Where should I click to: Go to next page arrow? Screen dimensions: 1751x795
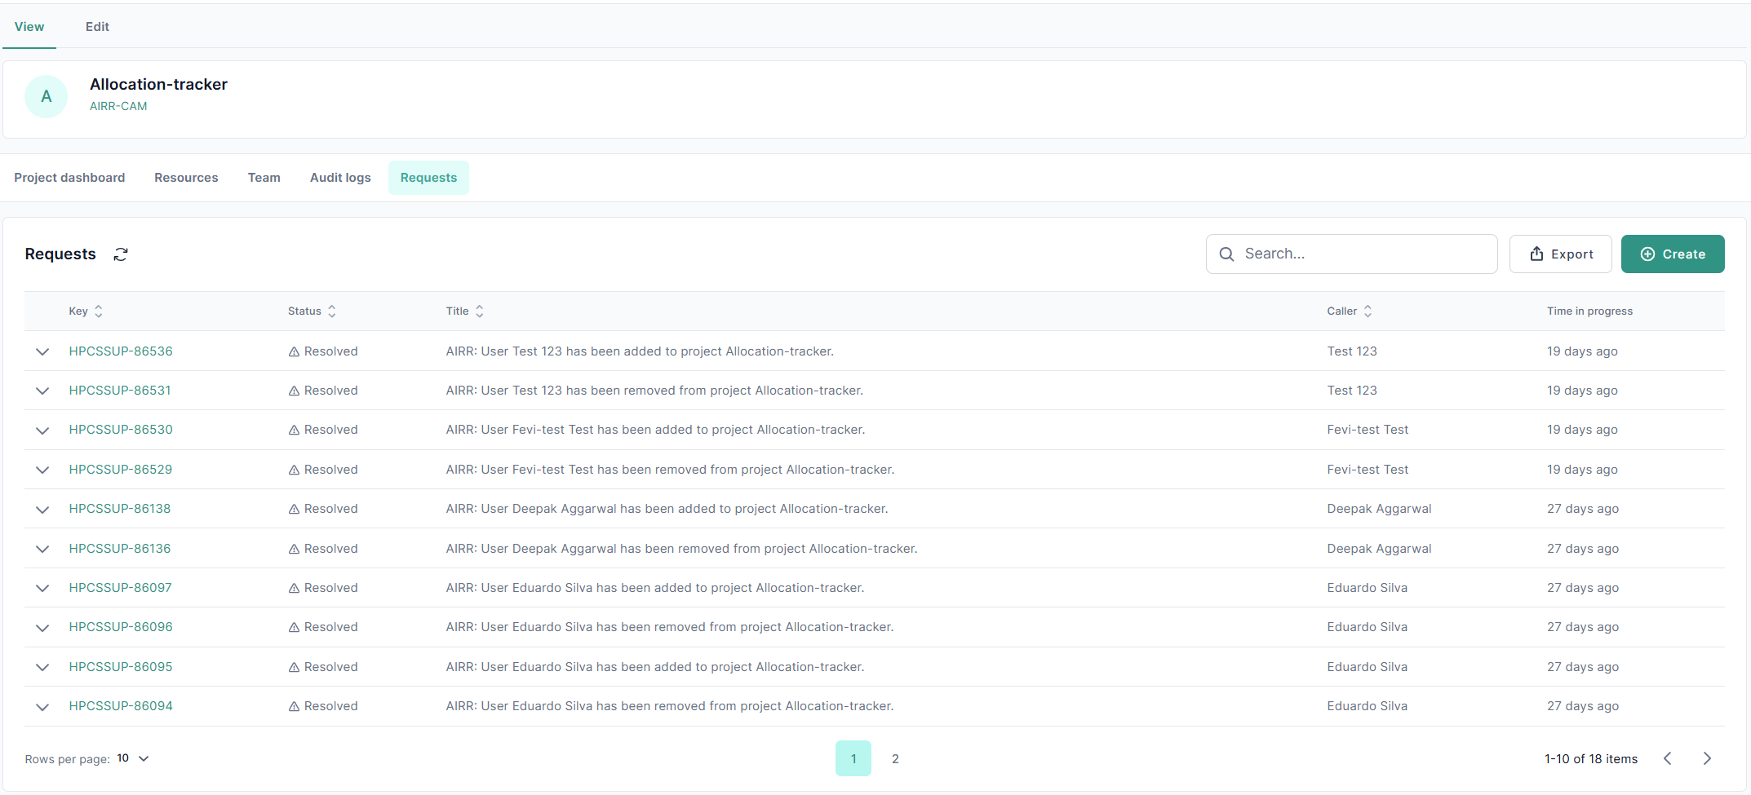1707,758
